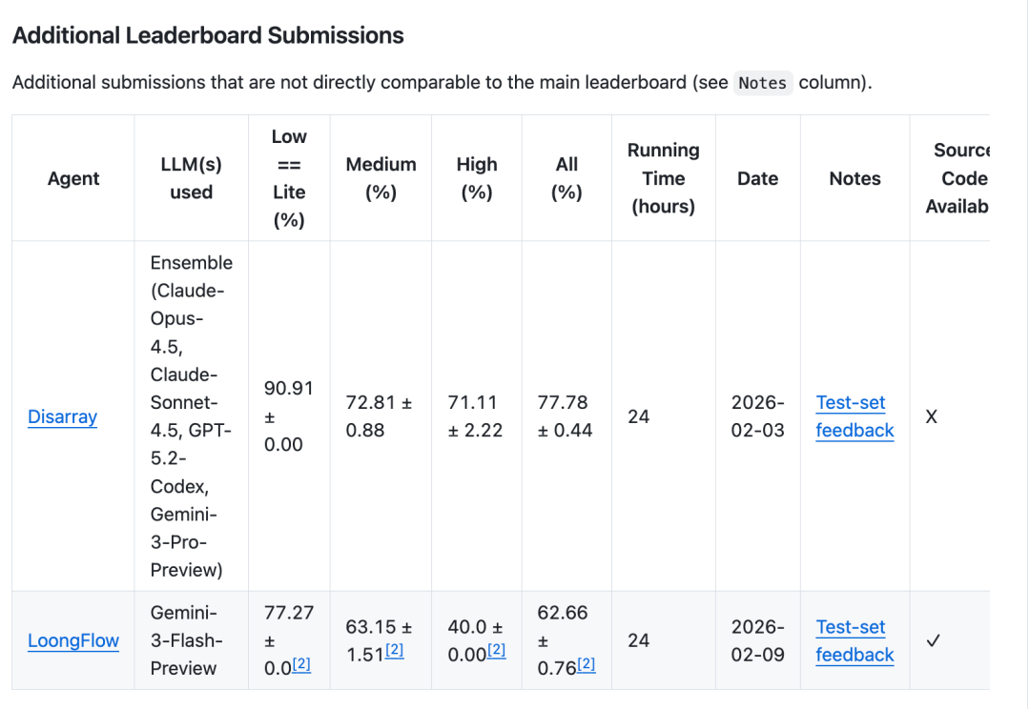
Task: Click the inline Notes code label in description
Action: (763, 83)
